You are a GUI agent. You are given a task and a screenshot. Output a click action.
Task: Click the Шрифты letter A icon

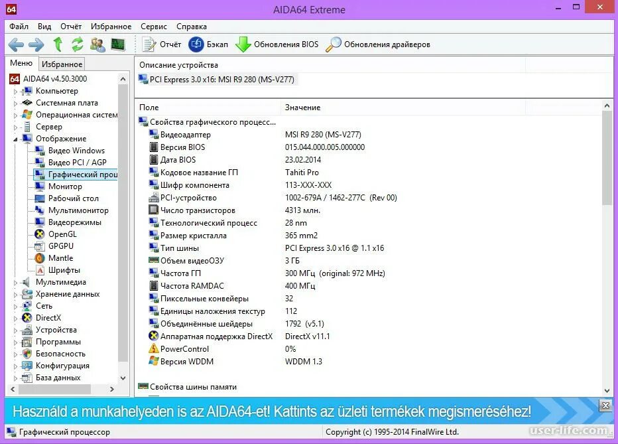[40, 270]
